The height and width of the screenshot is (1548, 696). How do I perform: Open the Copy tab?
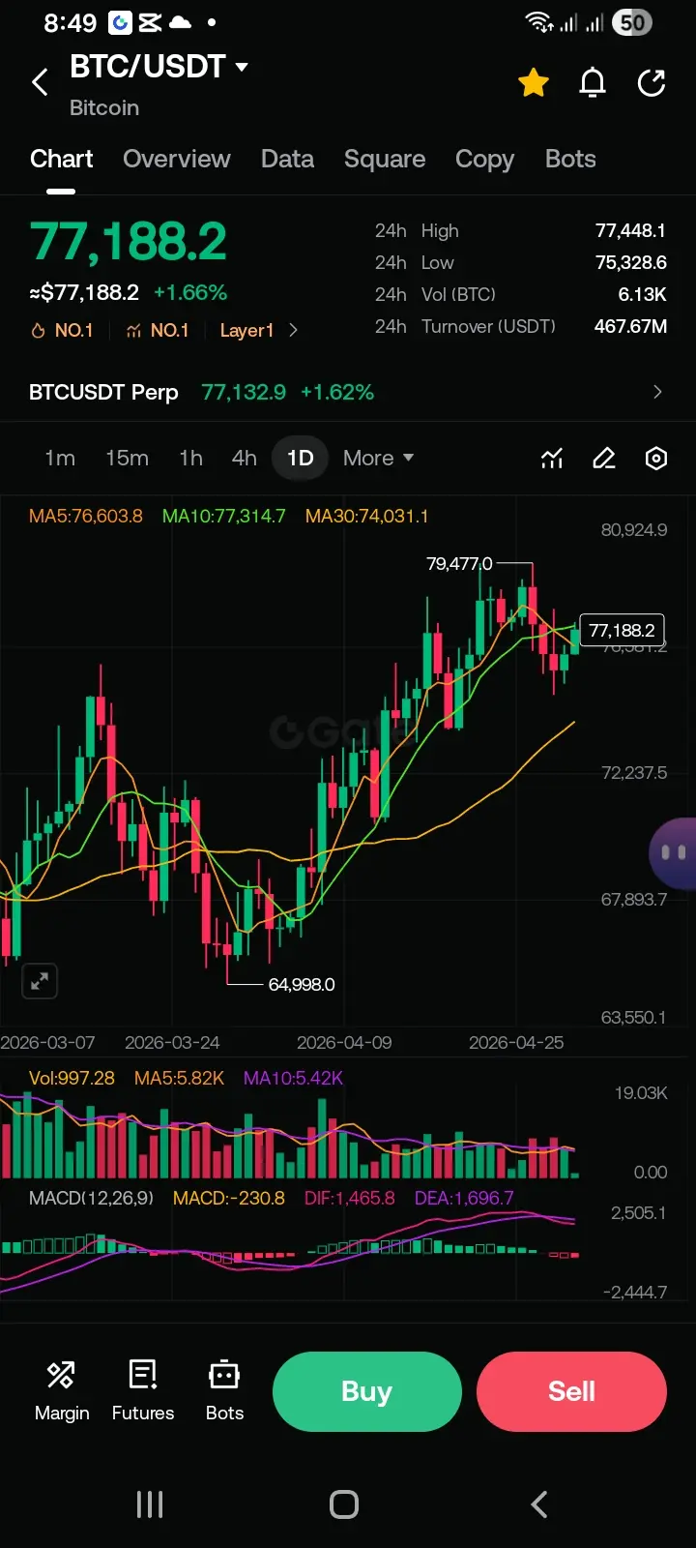(x=484, y=159)
